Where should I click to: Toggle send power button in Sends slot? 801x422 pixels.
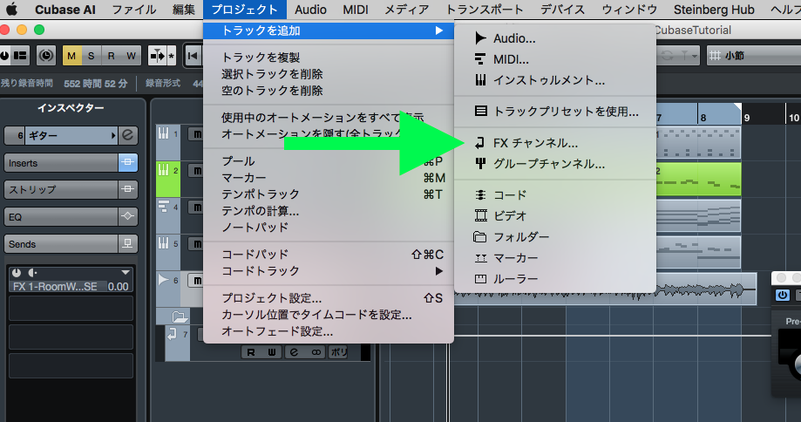17,272
